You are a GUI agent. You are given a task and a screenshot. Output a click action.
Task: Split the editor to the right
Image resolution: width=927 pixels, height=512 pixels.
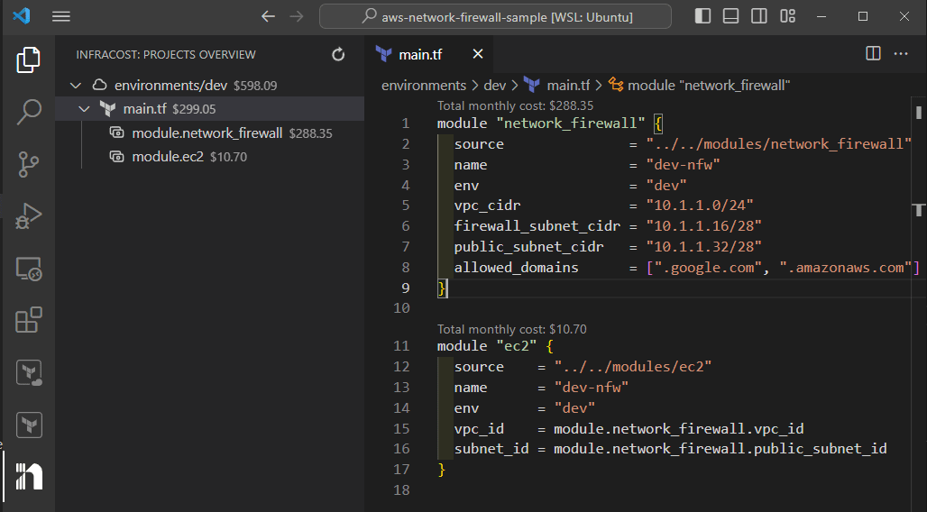[873, 54]
